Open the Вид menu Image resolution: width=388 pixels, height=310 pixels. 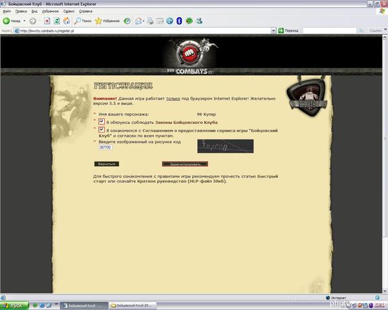coord(34,12)
